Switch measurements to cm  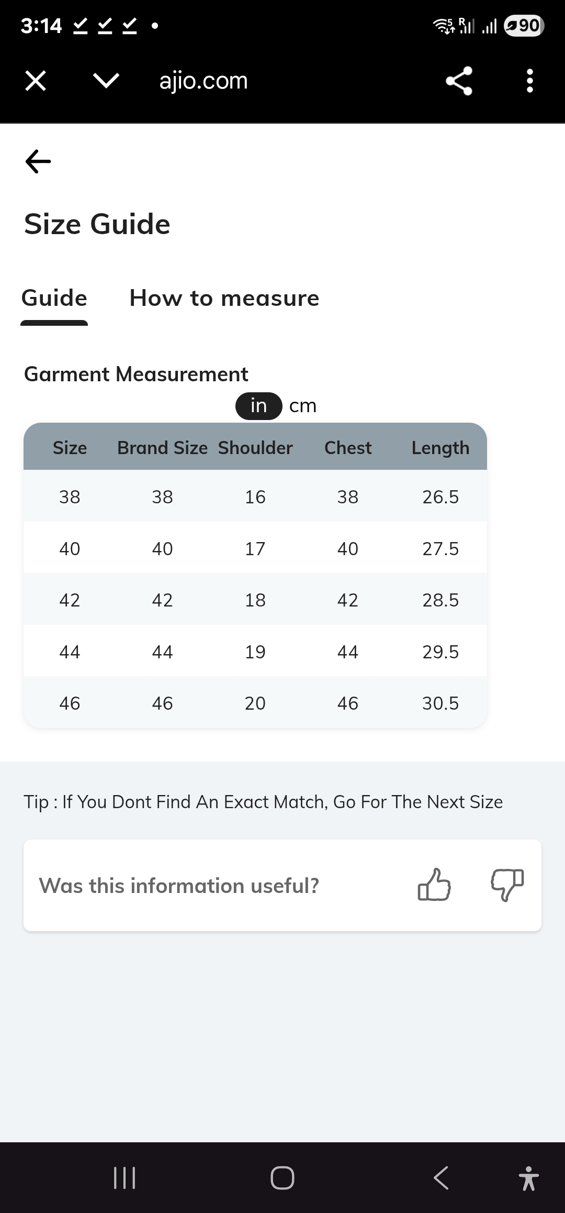pyautogui.click(x=303, y=406)
